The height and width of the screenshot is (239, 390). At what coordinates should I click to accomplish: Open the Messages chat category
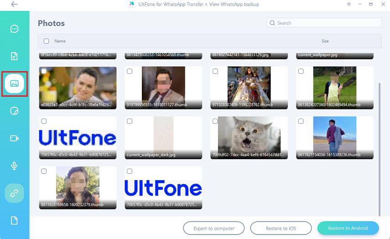pyautogui.click(x=14, y=29)
